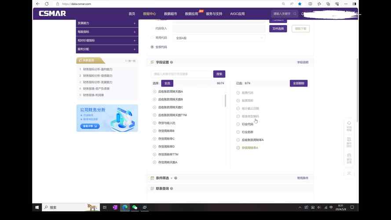The image size is (391, 220).
Task: Click the CSMAR logo
Action: click(x=52, y=14)
